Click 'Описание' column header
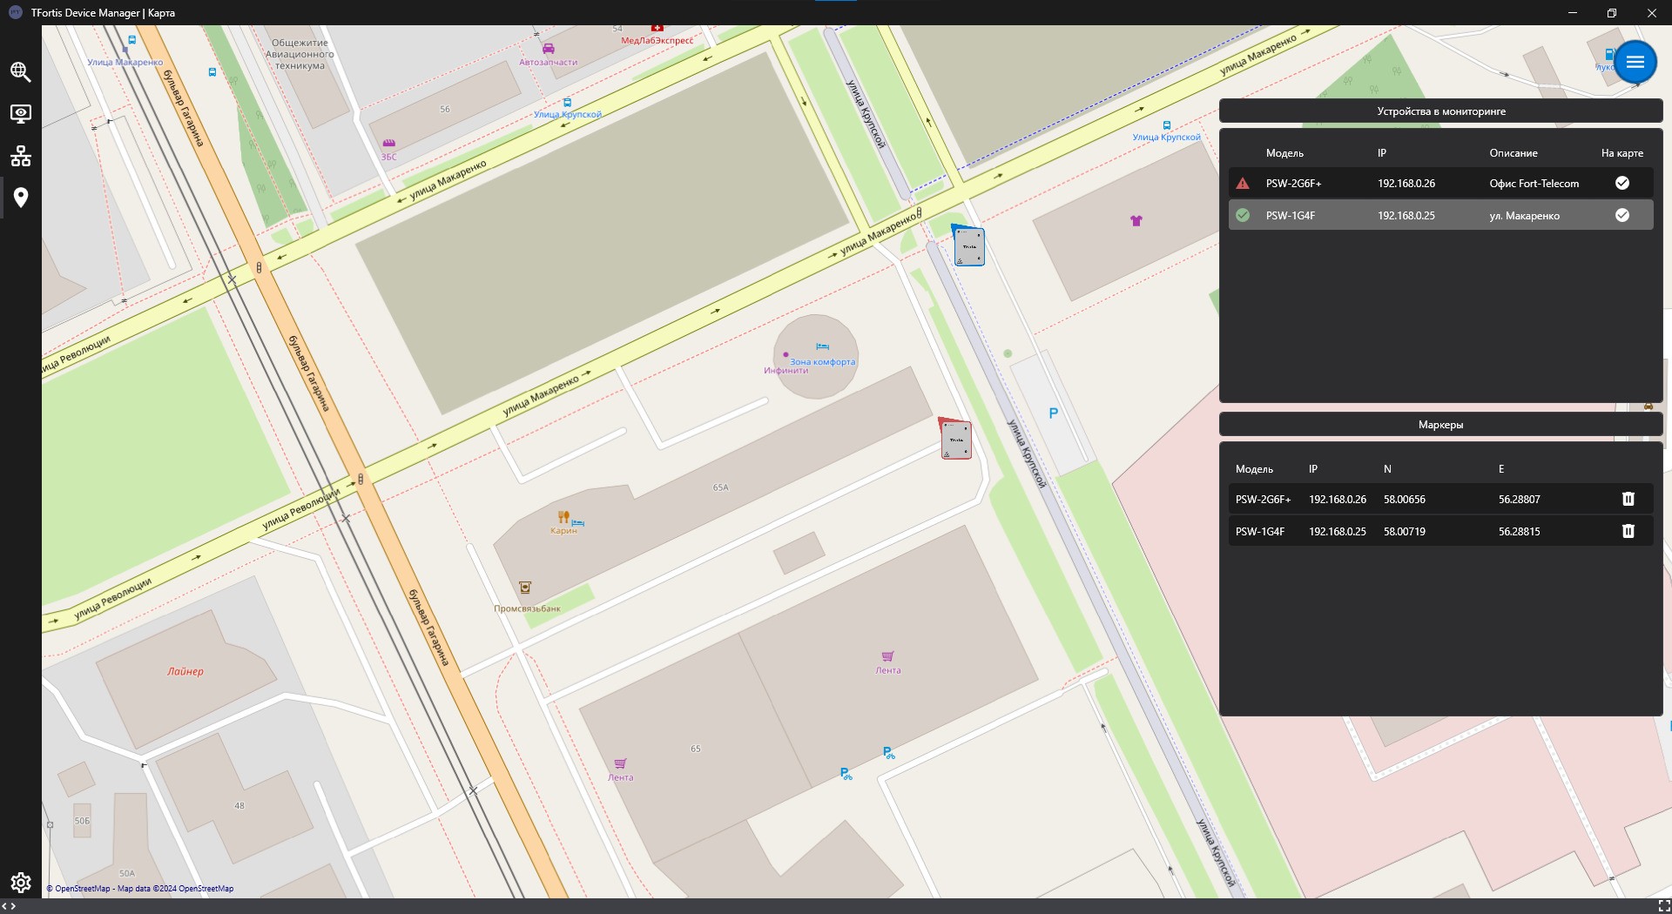1672x914 pixels. tap(1514, 153)
